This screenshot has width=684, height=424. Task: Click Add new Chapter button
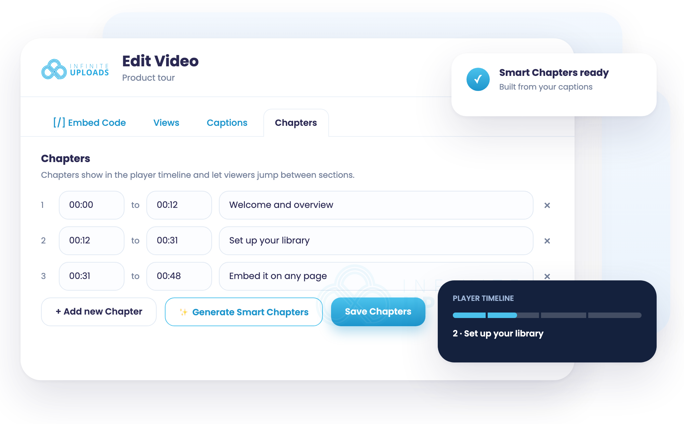point(99,312)
